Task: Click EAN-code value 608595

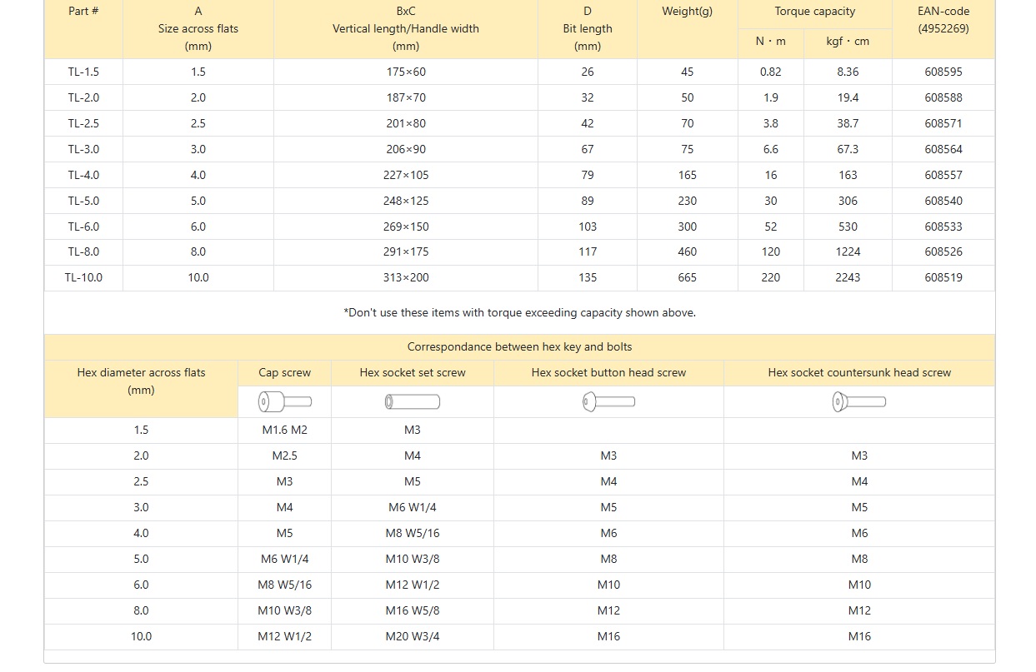Action: tap(943, 72)
